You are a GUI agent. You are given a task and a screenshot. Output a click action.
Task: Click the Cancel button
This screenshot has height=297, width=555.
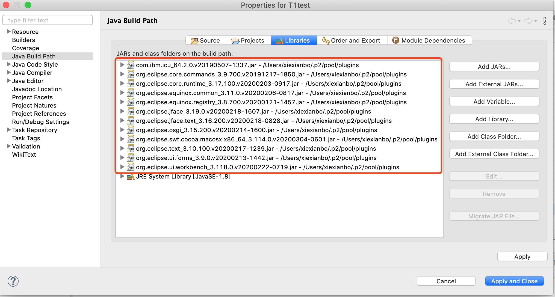(x=446, y=281)
